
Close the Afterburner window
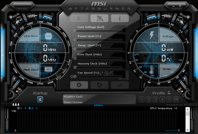(180, 6)
